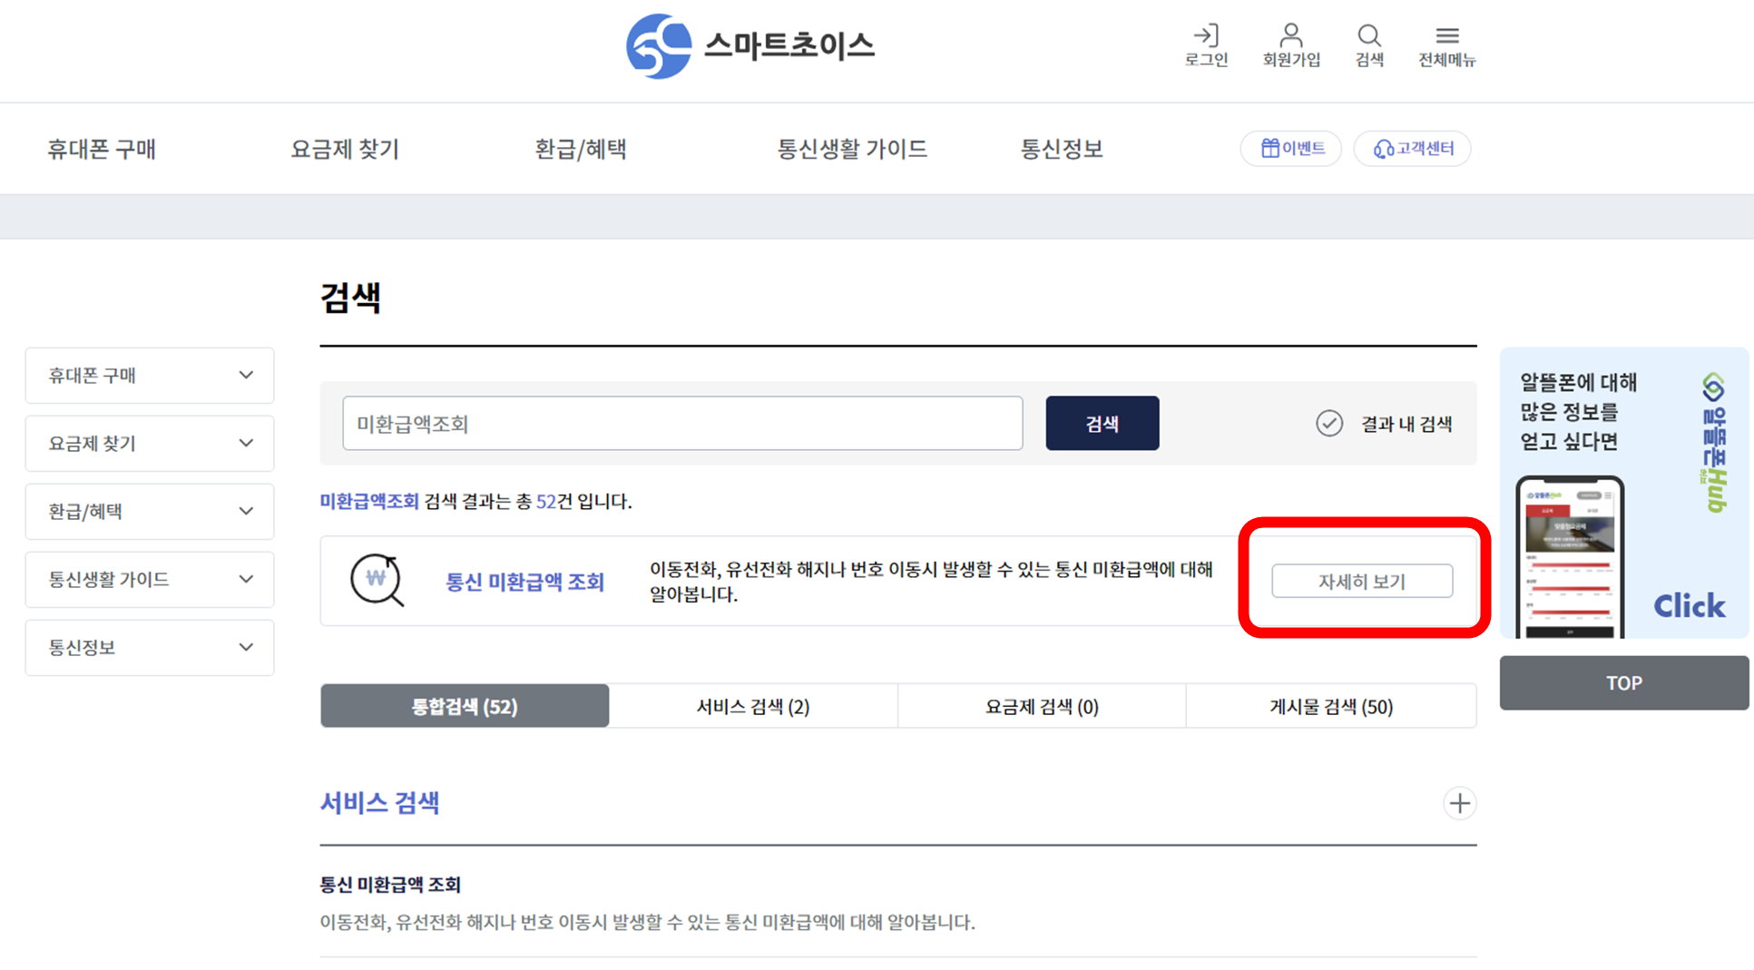The height and width of the screenshot is (970, 1754).
Task: Expand the 요금제 찾기 sidebar section
Action: coord(149,443)
